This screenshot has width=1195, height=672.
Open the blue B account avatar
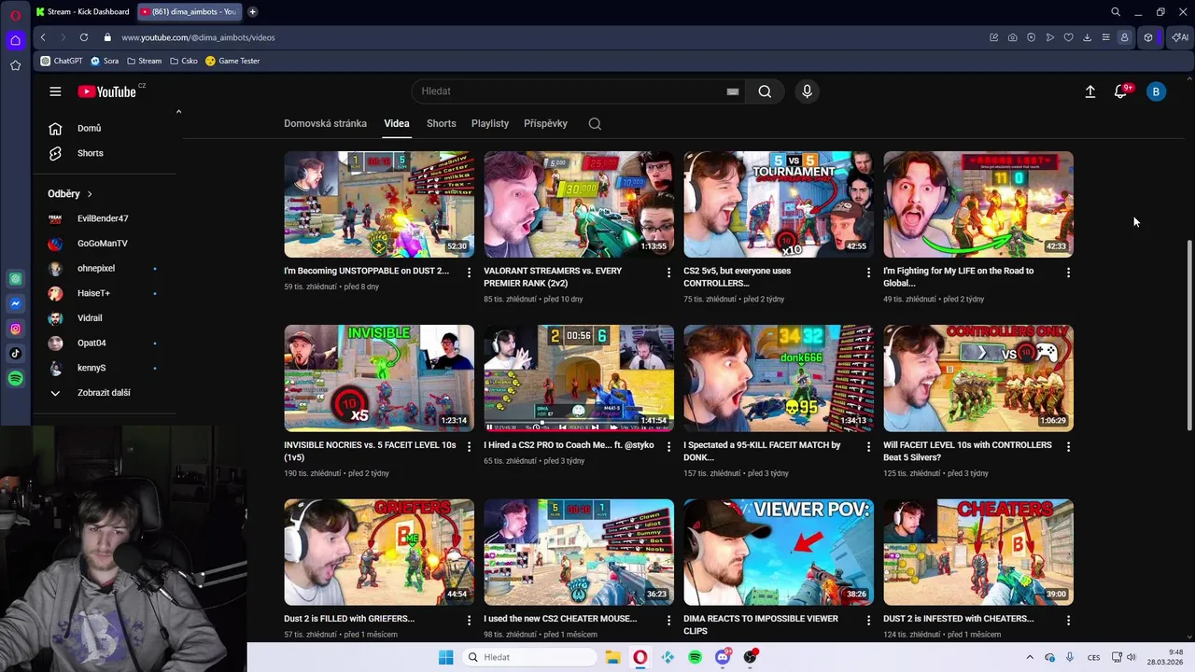tap(1156, 91)
